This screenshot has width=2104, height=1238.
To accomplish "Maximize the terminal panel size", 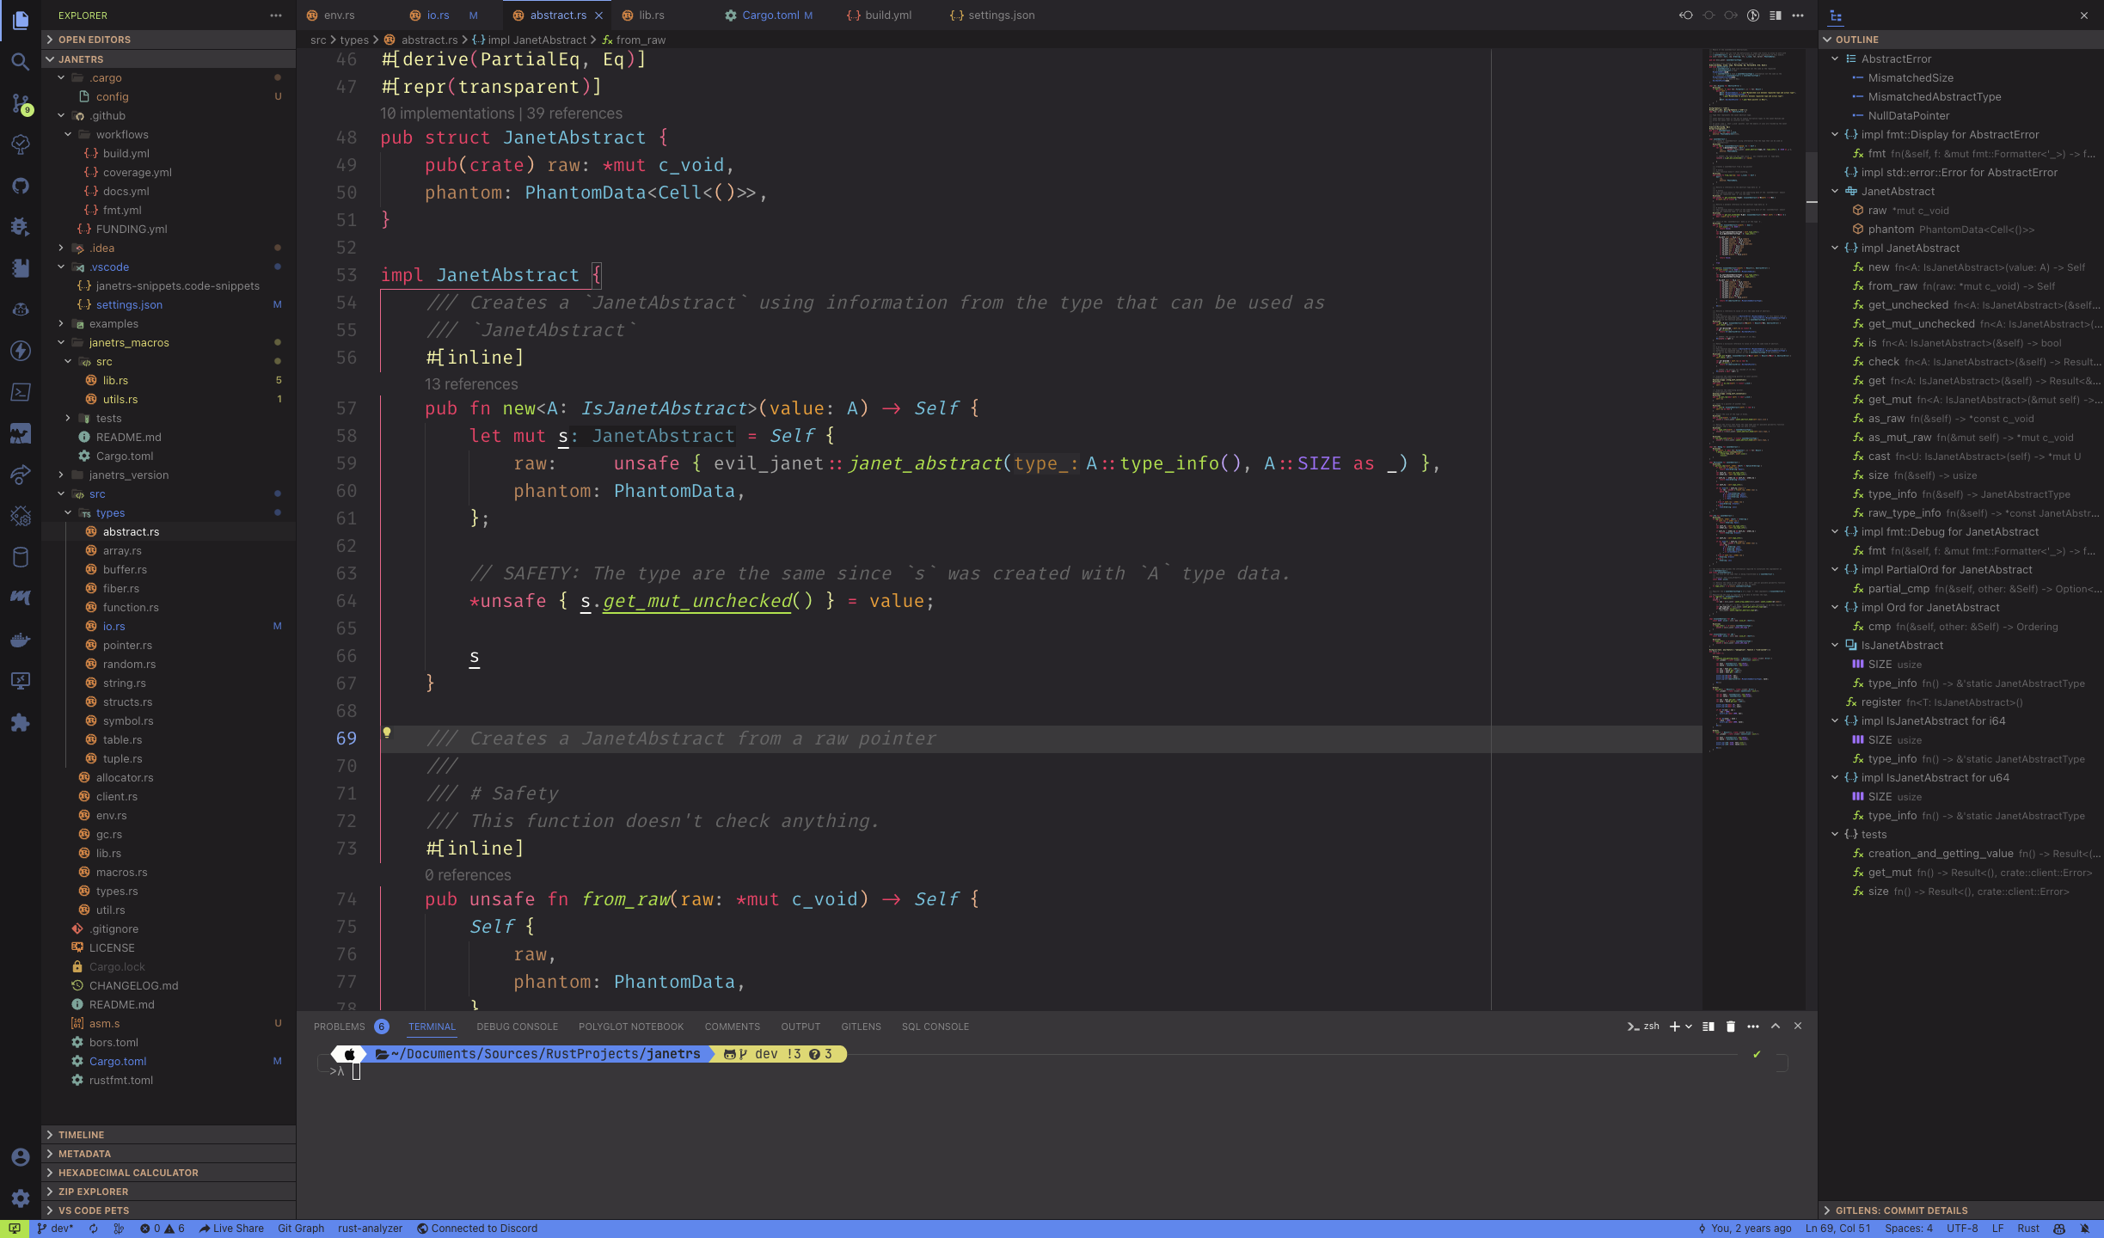I will pos(1776,1027).
